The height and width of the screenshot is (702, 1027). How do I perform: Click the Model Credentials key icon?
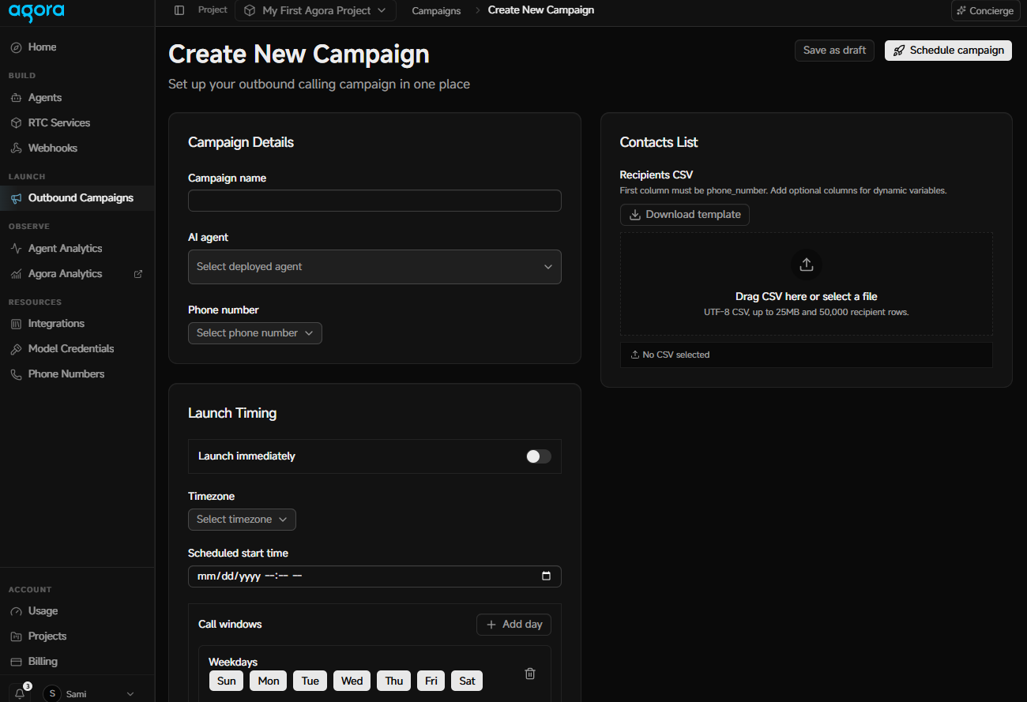coord(16,349)
